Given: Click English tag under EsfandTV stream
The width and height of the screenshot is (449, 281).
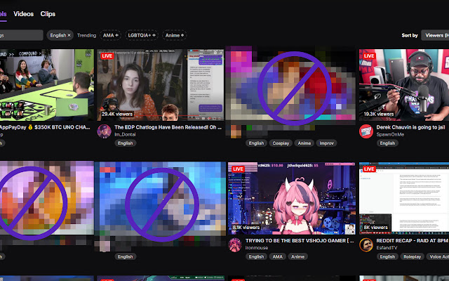Looking at the screenshot, I should click(x=387, y=256).
